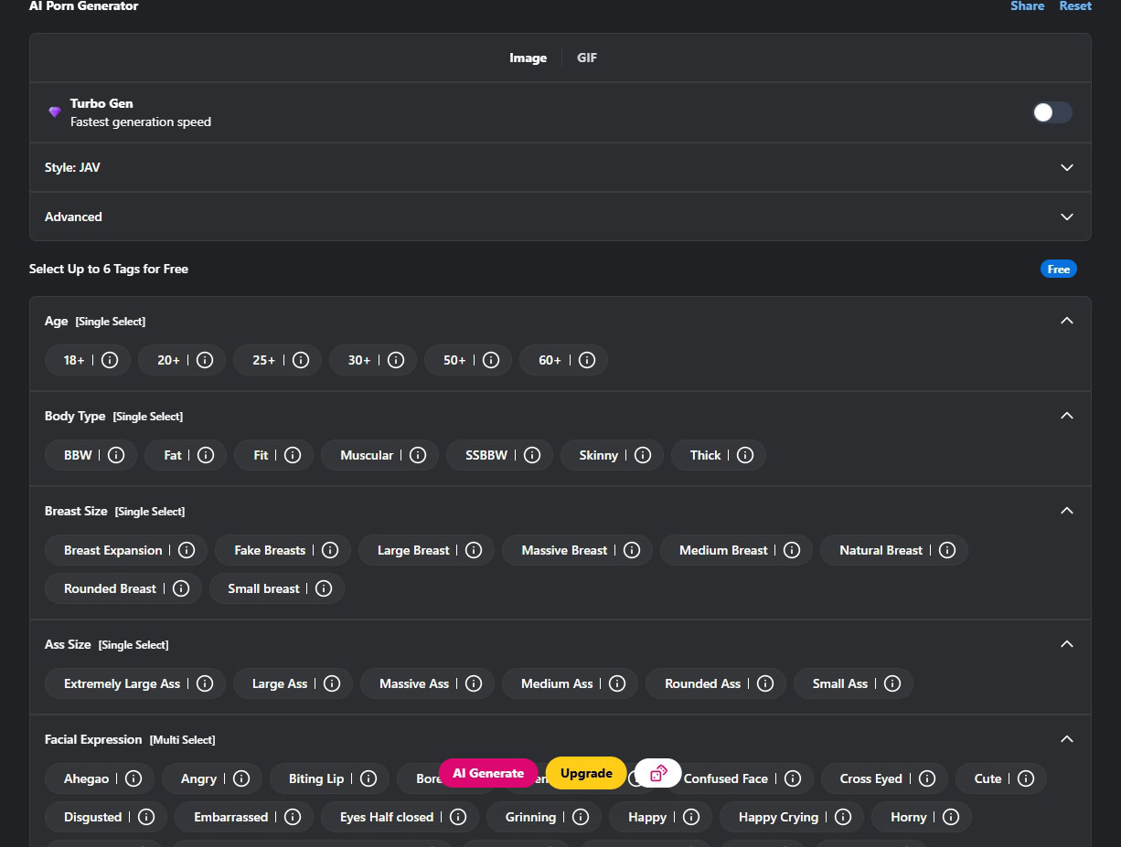Select the Angry facial expression tag
The width and height of the screenshot is (1121, 847).
click(198, 778)
